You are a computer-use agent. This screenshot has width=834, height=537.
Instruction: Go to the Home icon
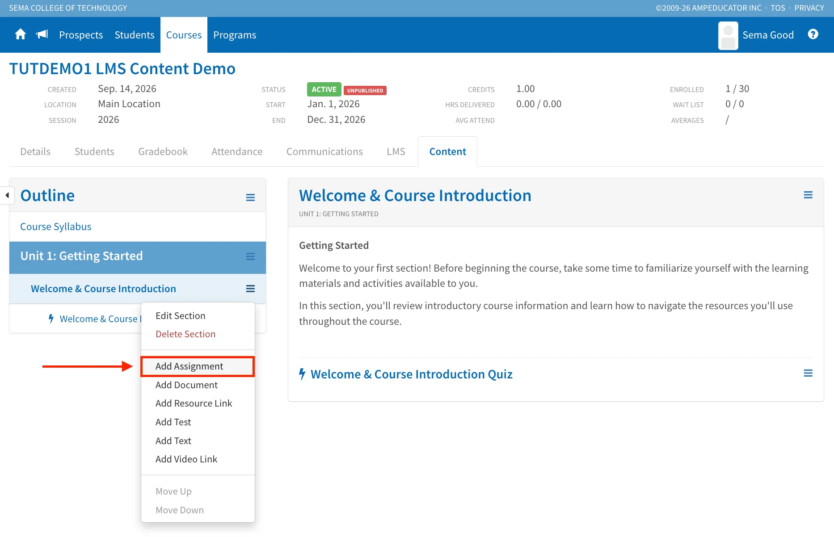[x=20, y=34]
